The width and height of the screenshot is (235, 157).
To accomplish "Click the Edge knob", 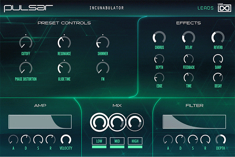I will click(159, 77).
